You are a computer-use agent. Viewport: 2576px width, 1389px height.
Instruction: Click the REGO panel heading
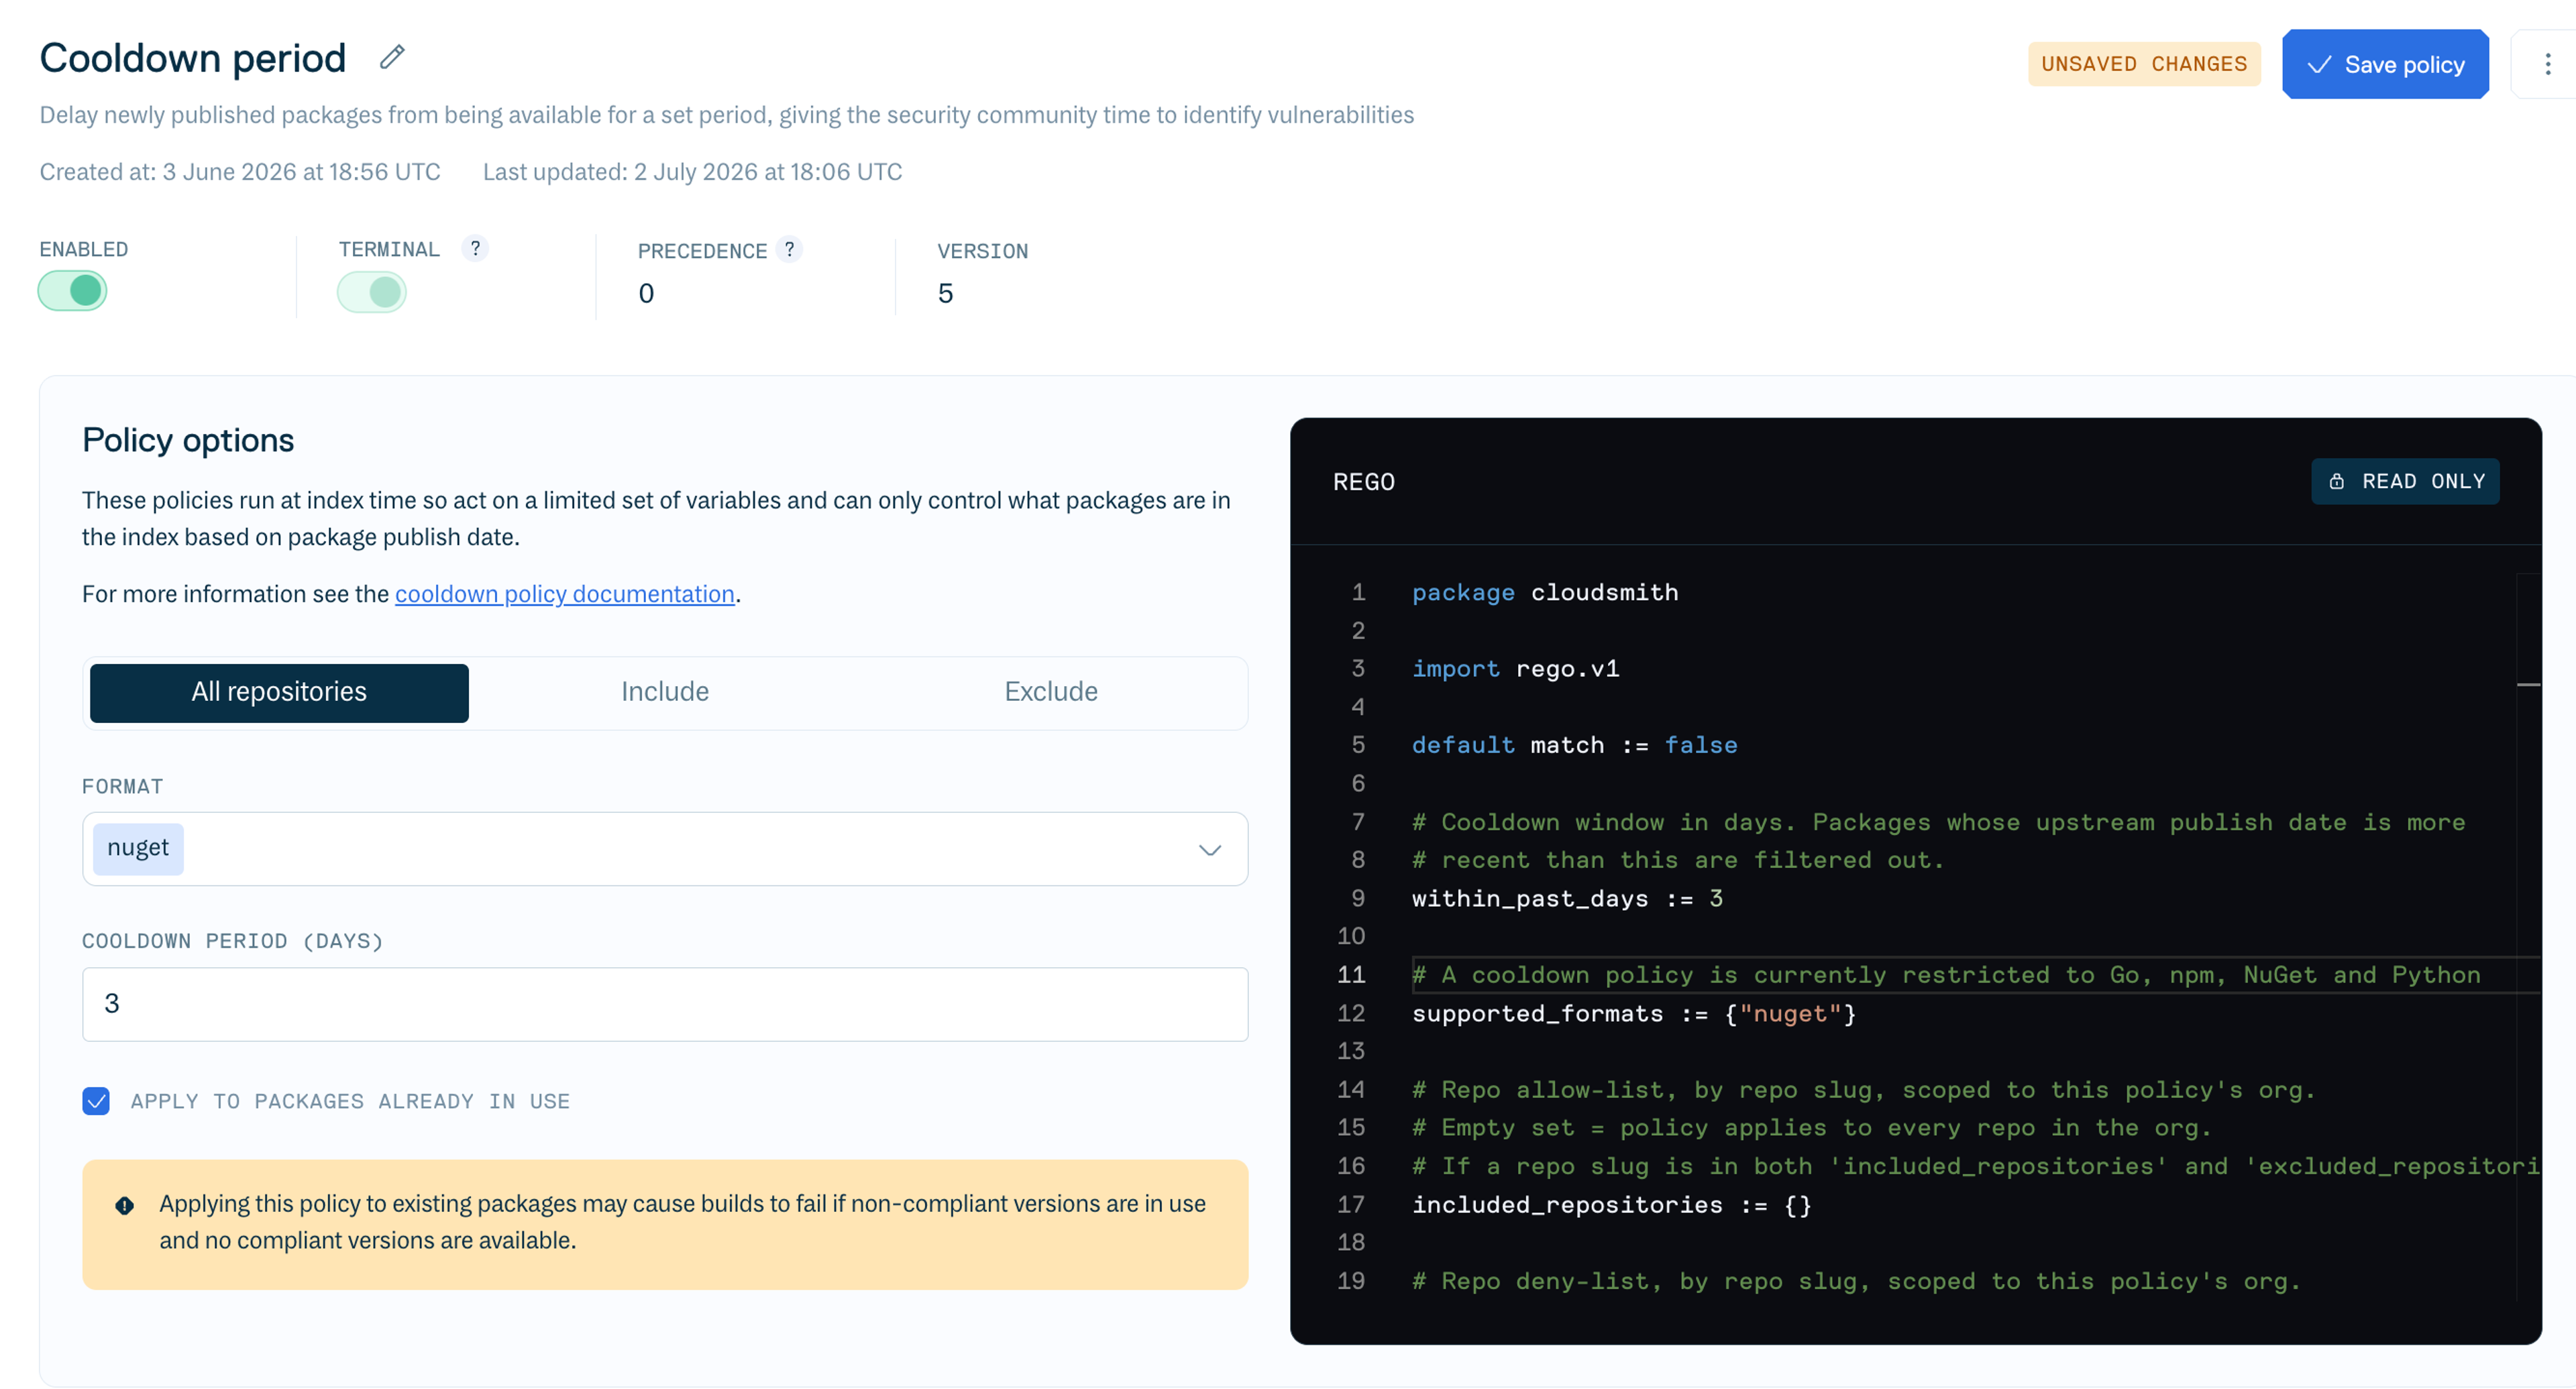click(x=1363, y=482)
